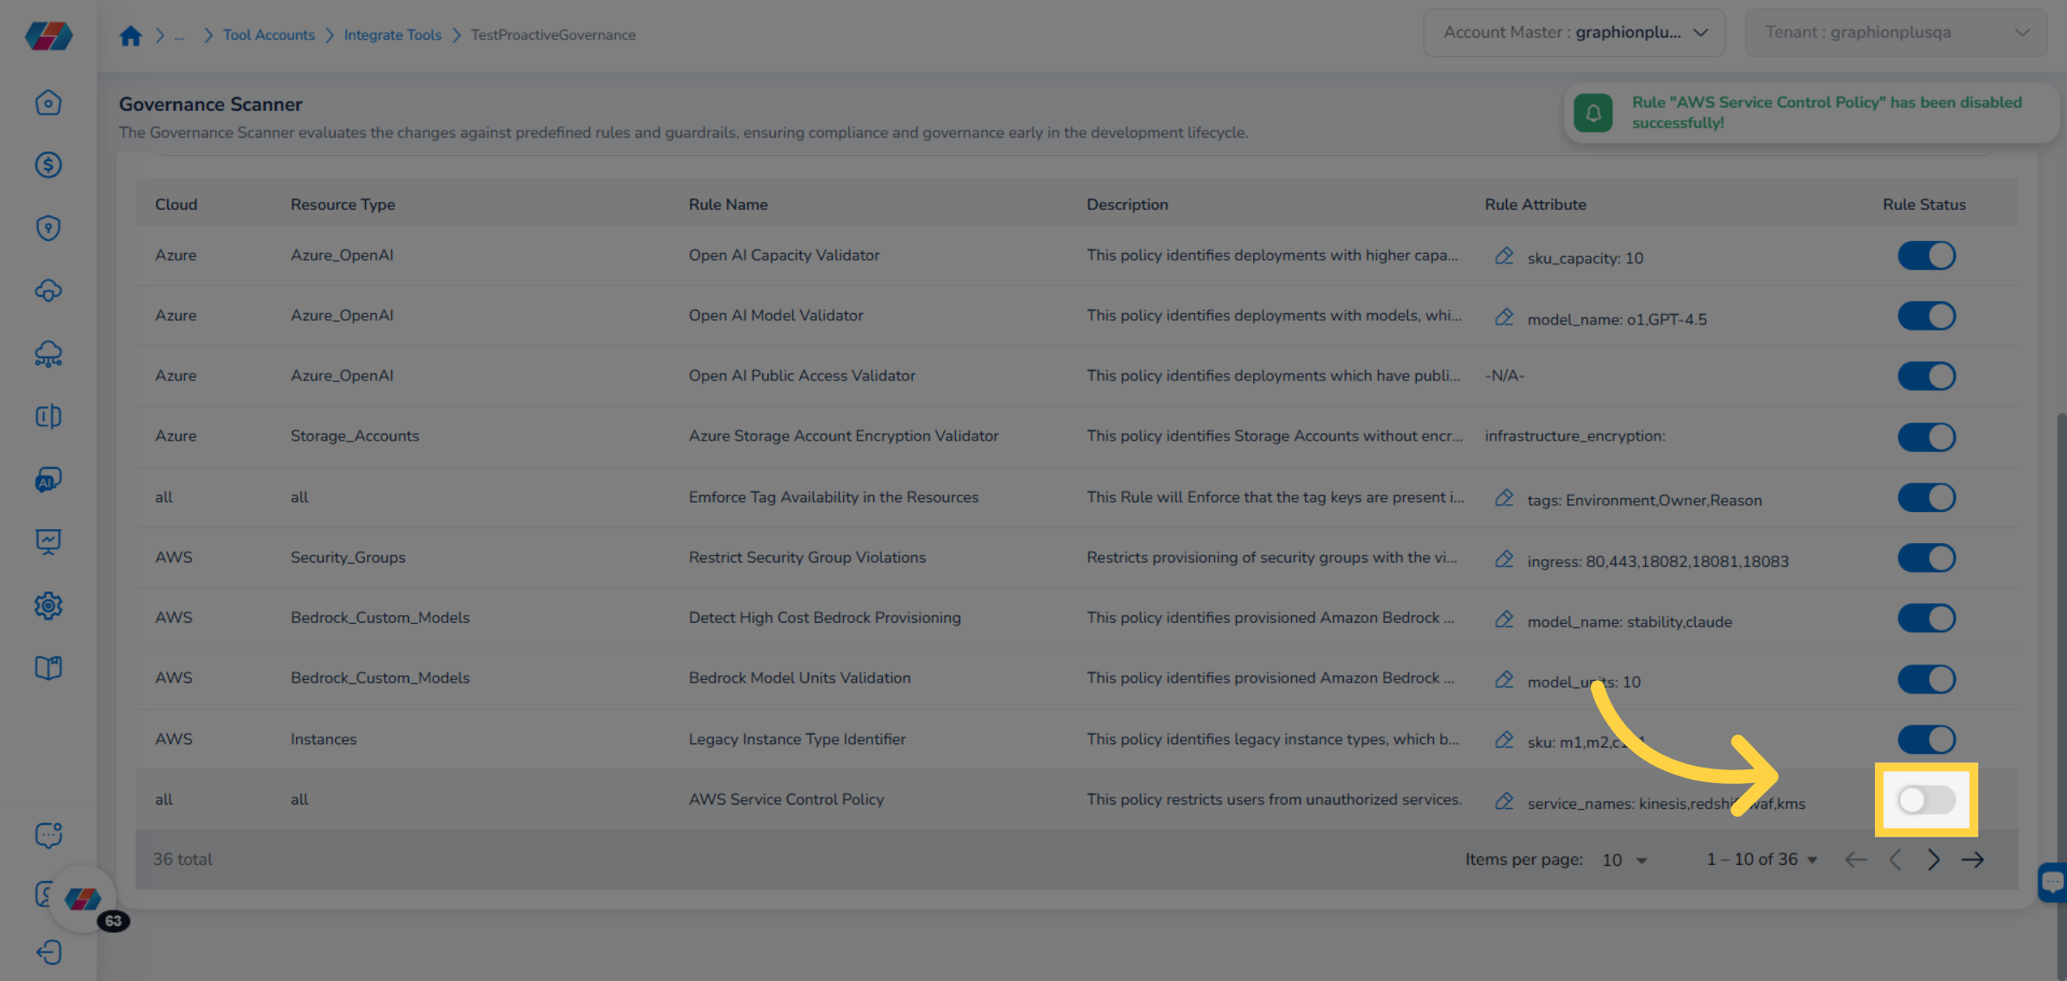The width and height of the screenshot is (2067, 981).
Task: Click the home breadcrumb icon
Action: tap(130, 35)
